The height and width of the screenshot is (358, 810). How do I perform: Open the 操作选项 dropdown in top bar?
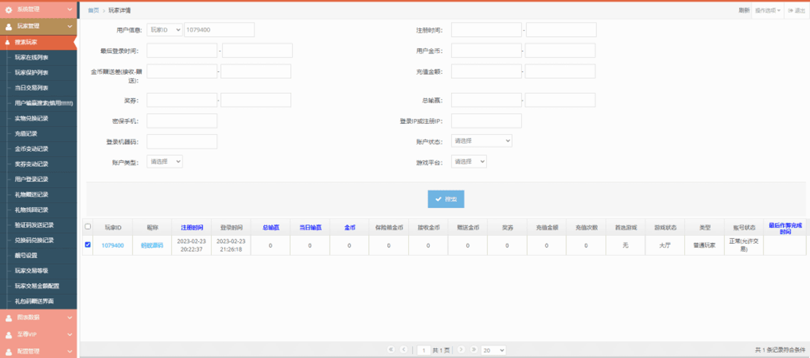point(767,10)
